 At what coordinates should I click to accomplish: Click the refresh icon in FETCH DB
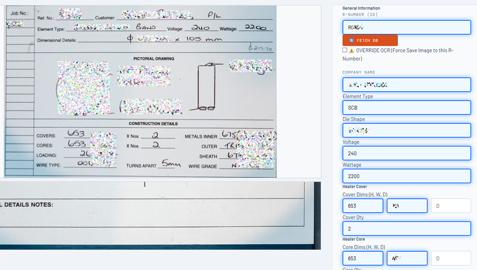coord(352,41)
